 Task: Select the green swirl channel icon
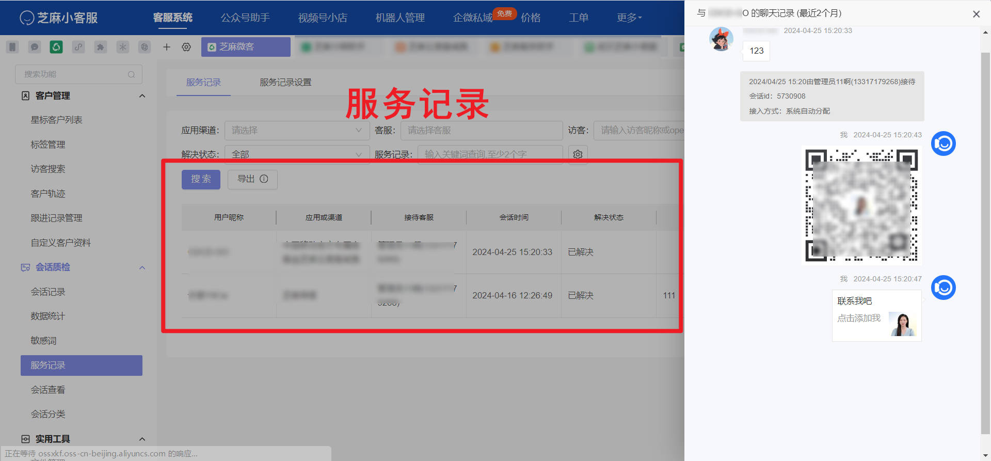(56, 47)
